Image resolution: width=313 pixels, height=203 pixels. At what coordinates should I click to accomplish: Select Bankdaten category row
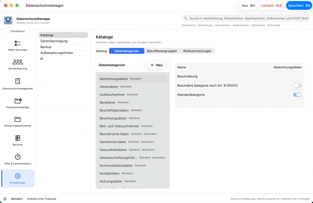(x=133, y=102)
